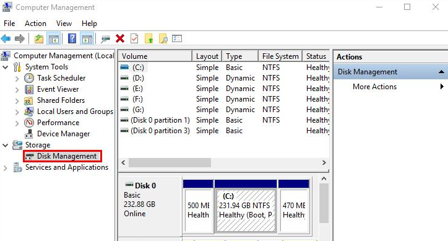Open the Action menu
The image size is (448, 241).
(35, 24)
